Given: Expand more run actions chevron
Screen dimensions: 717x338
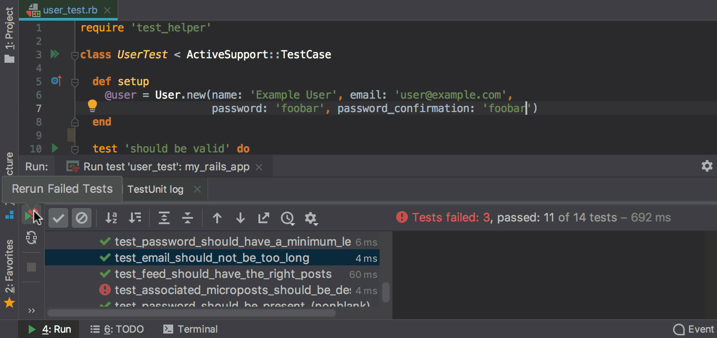Looking at the screenshot, I should pos(31,311).
